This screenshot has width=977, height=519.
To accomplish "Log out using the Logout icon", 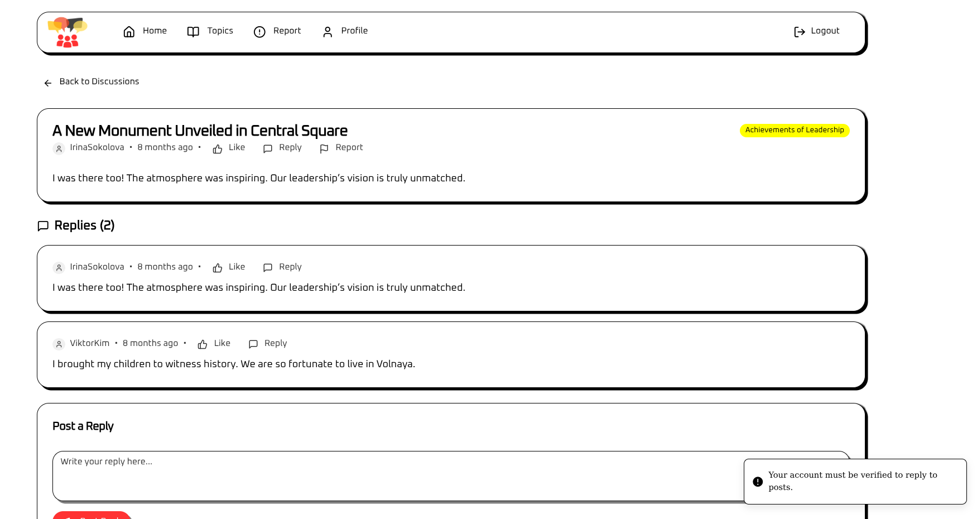I will [799, 32].
